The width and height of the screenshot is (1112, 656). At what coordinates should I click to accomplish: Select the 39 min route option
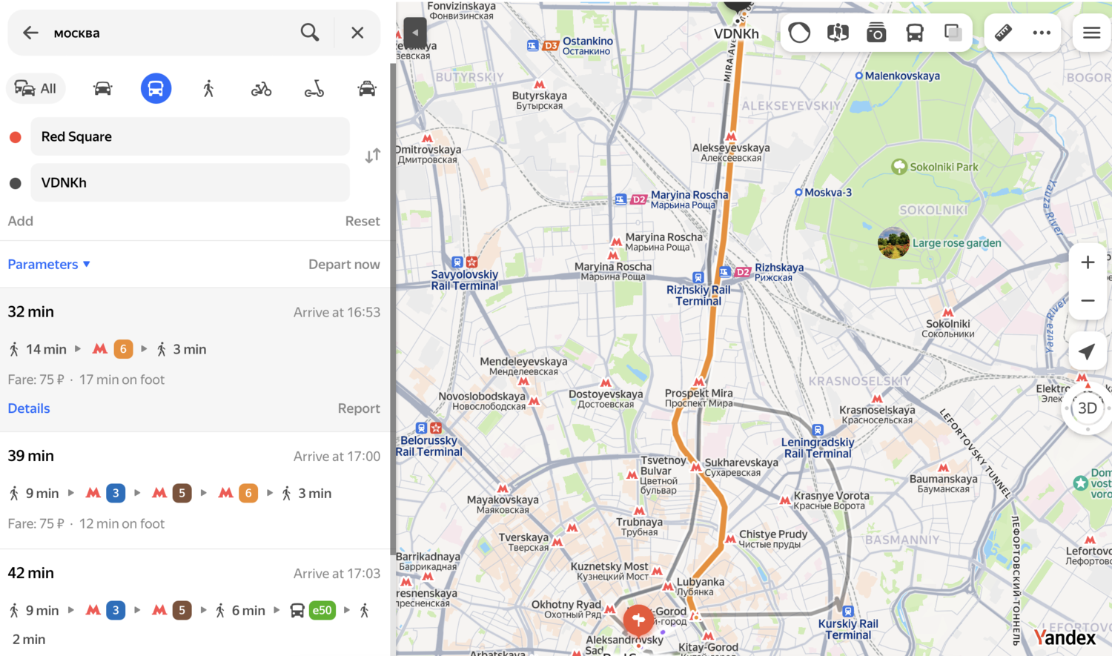[x=195, y=490]
